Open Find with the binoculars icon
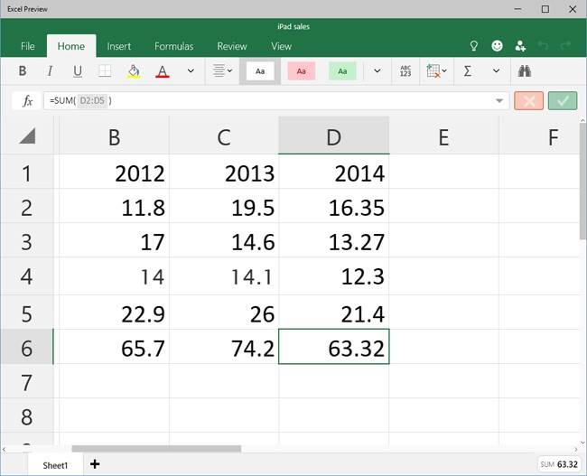The height and width of the screenshot is (476, 587). (525, 70)
